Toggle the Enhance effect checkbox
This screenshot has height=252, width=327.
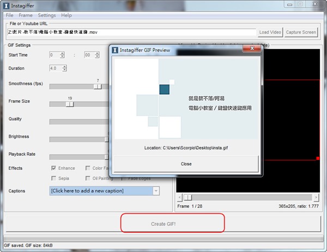53,168
